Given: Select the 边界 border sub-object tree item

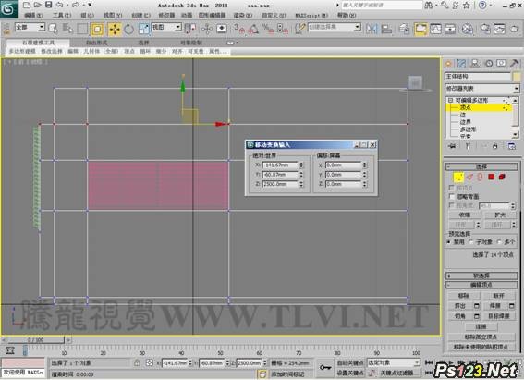Looking at the screenshot, I should 466,122.
